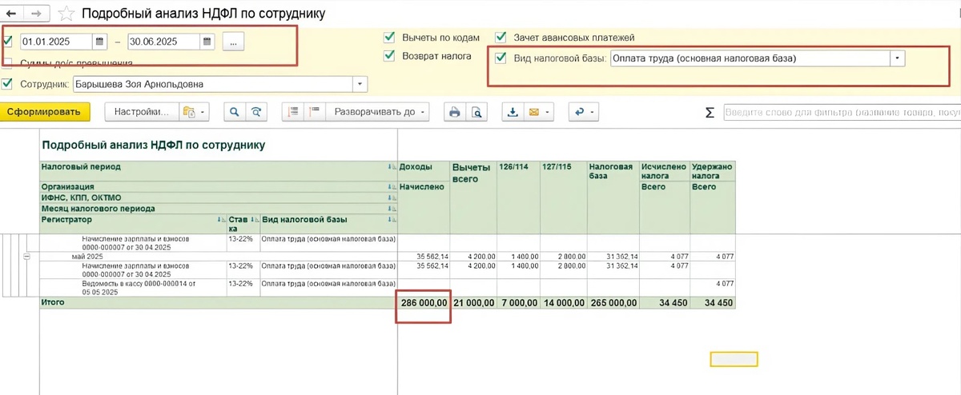Image resolution: width=961 pixels, height=395 pixels.
Task: Uncheck Вычеты по кодам checkbox
Action: [390, 38]
